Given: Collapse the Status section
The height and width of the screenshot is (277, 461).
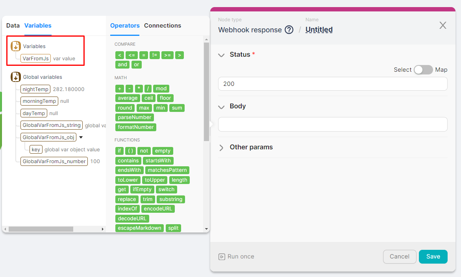Looking at the screenshot, I should [221, 55].
